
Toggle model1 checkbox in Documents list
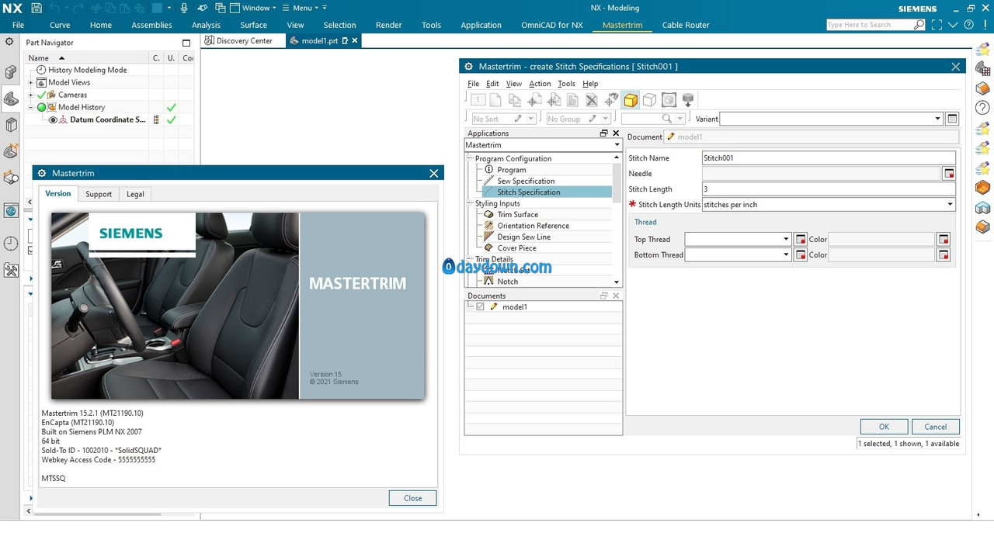[x=480, y=307]
